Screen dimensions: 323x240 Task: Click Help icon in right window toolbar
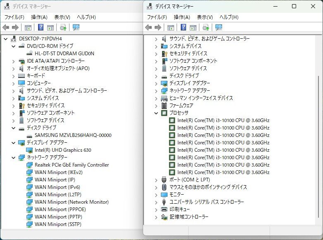[183, 27]
